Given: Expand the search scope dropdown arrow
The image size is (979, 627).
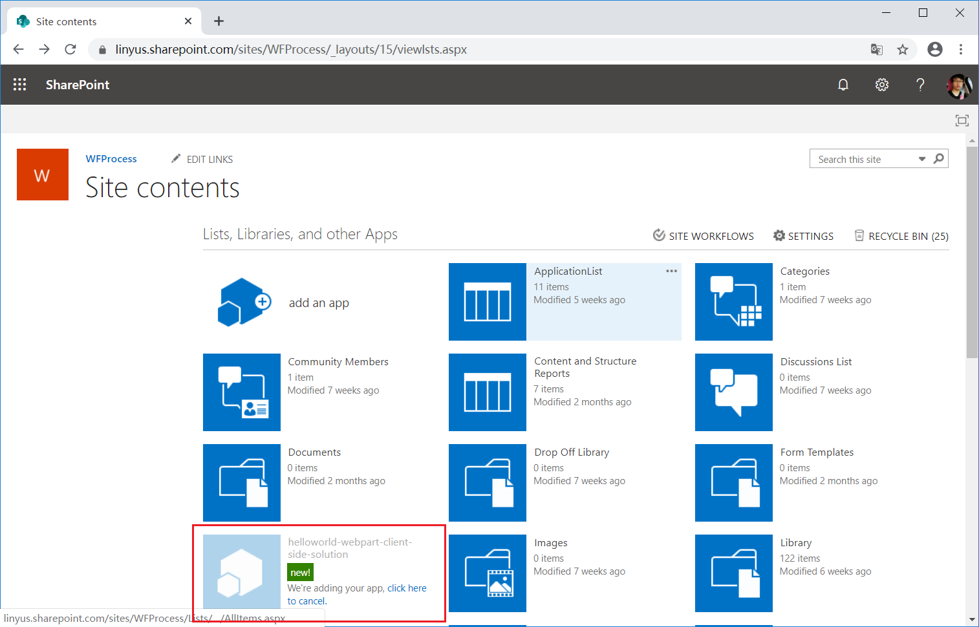Looking at the screenshot, I should click(x=922, y=159).
